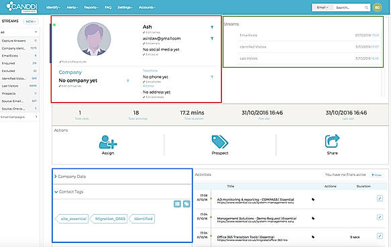
Task: Select the Source: Email stream
Action: [19, 101]
